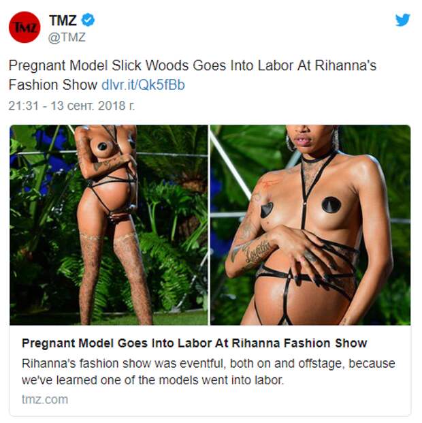Click the date 13 сент. 2018 г.

(93, 106)
